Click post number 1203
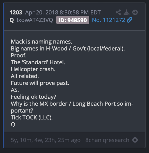The width and height of the screenshot is (149, 153). 16,13
